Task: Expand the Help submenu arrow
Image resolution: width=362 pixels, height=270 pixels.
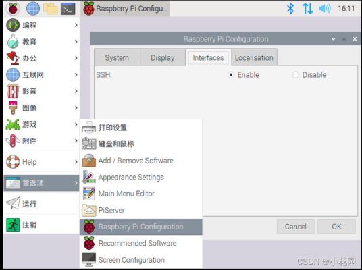Action: (76, 162)
